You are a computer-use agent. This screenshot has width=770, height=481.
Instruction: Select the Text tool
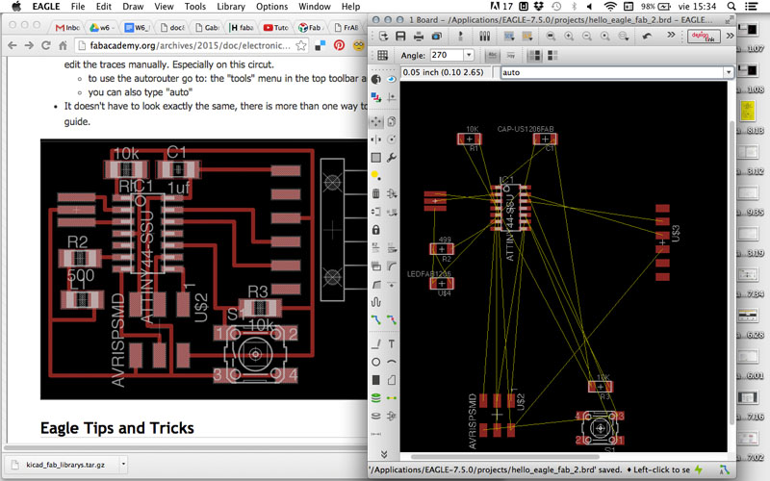coord(392,343)
